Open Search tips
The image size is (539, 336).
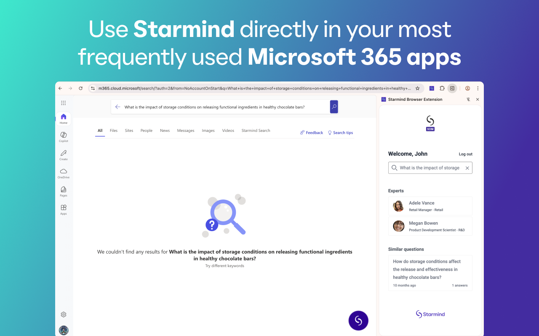click(341, 133)
